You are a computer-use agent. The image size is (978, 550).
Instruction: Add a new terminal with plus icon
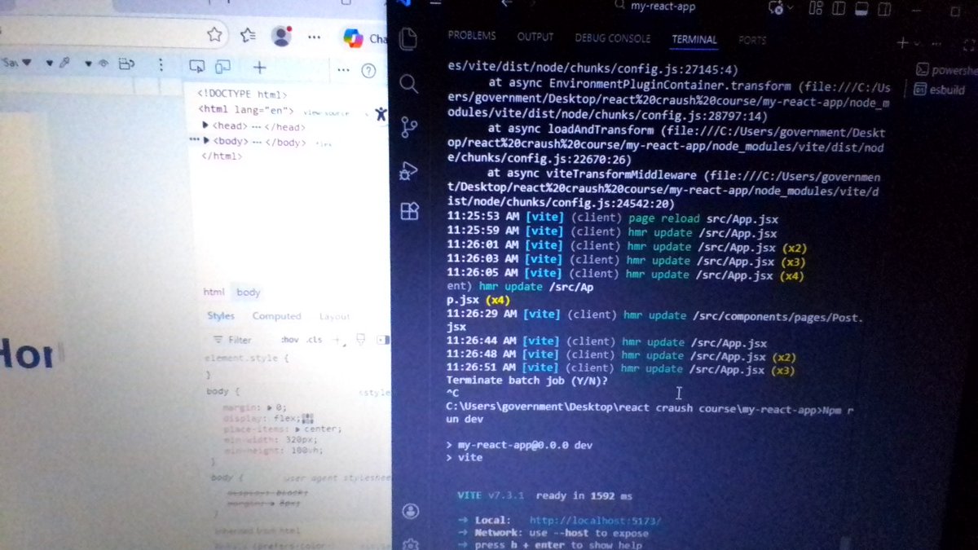pyautogui.click(x=902, y=43)
